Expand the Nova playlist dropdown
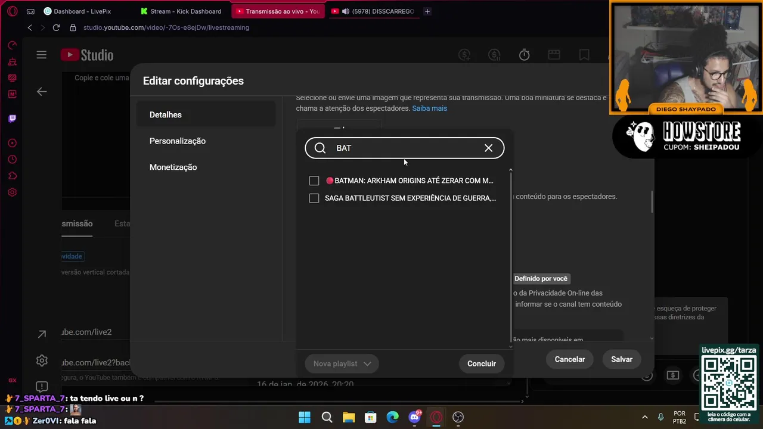 tap(342, 363)
